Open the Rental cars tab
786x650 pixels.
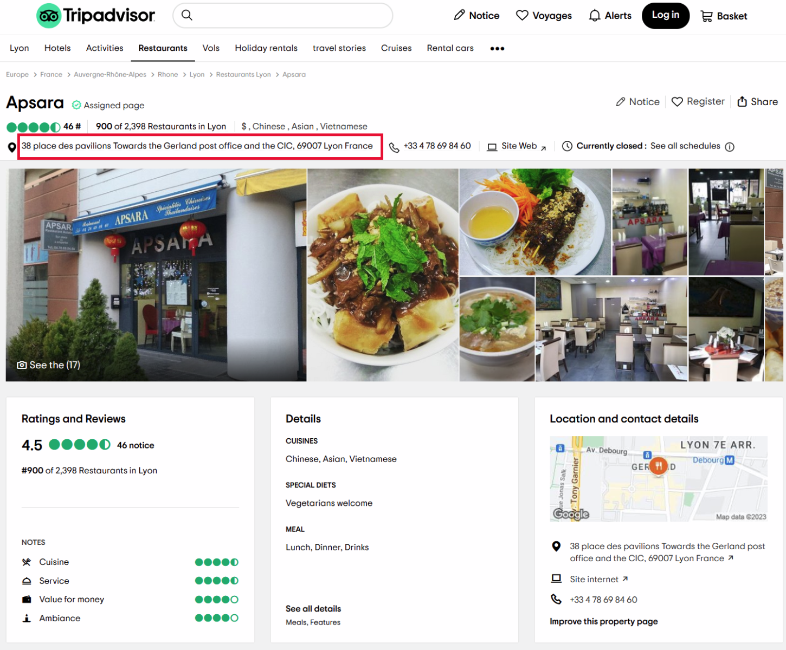450,48
